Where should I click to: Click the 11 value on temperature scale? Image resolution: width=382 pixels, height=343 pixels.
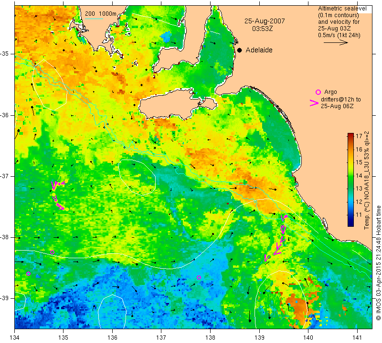(x=359, y=215)
